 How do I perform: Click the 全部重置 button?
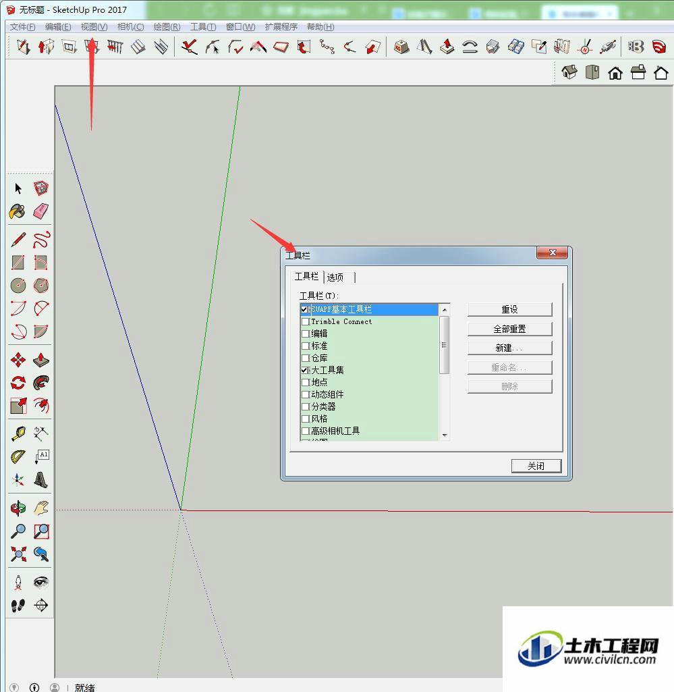pos(509,329)
